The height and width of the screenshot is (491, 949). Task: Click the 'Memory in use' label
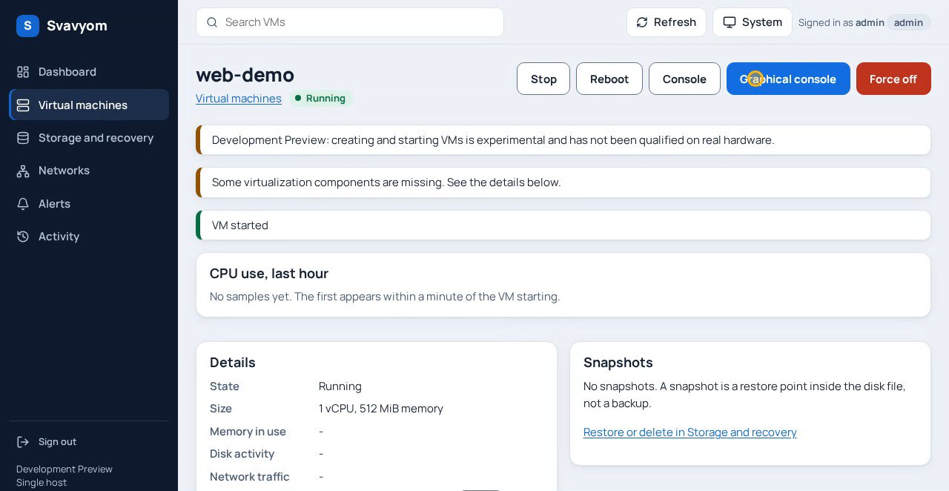tap(248, 432)
